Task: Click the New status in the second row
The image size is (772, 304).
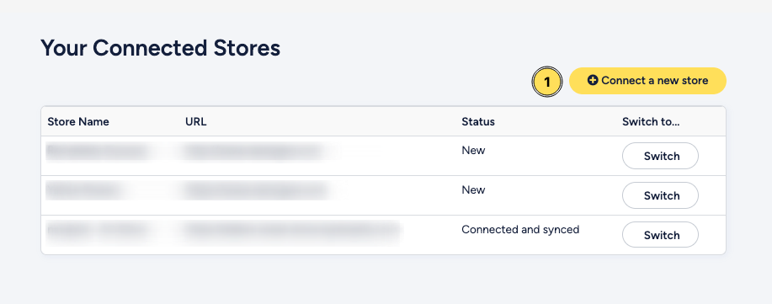Action: point(473,190)
